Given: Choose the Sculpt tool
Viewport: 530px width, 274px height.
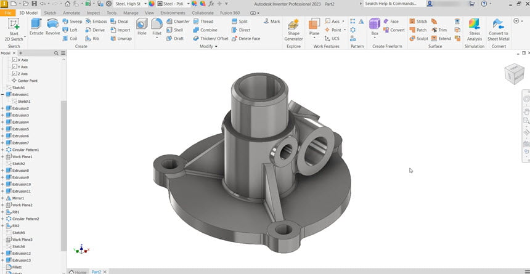Looking at the screenshot, I should pyautogui.click(x=419, y=39).
